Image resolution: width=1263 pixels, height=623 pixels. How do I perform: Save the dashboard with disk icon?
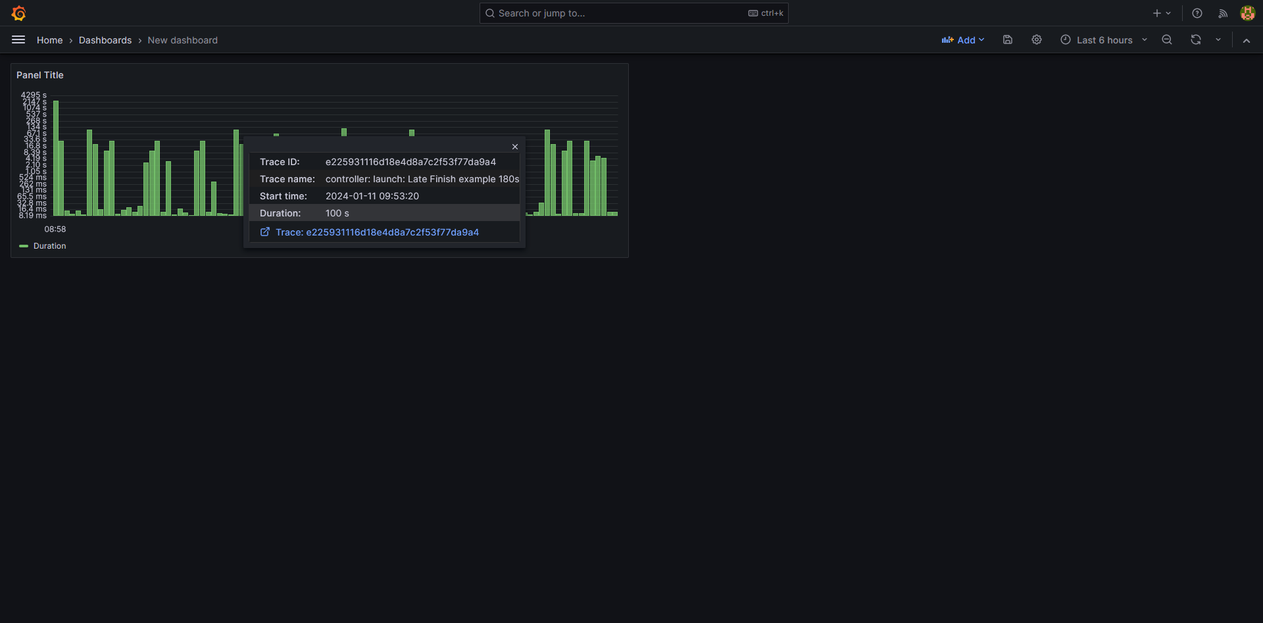[1007, 40]
